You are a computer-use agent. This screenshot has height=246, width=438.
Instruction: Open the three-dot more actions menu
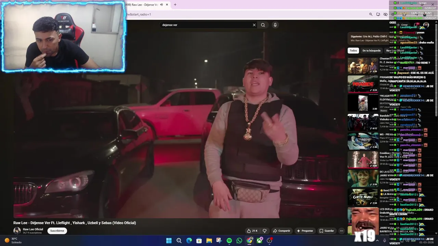point(342,231)
